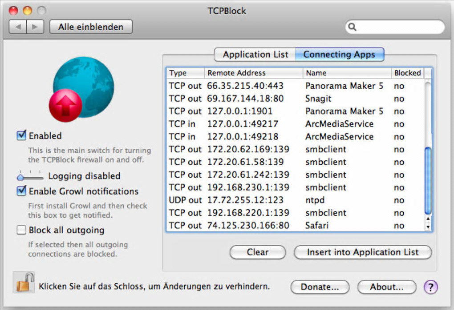The height and width of the screenshot is (310, 454).
Task: Click the TCPBlock globe icon
Action: [x=81, y=89]
